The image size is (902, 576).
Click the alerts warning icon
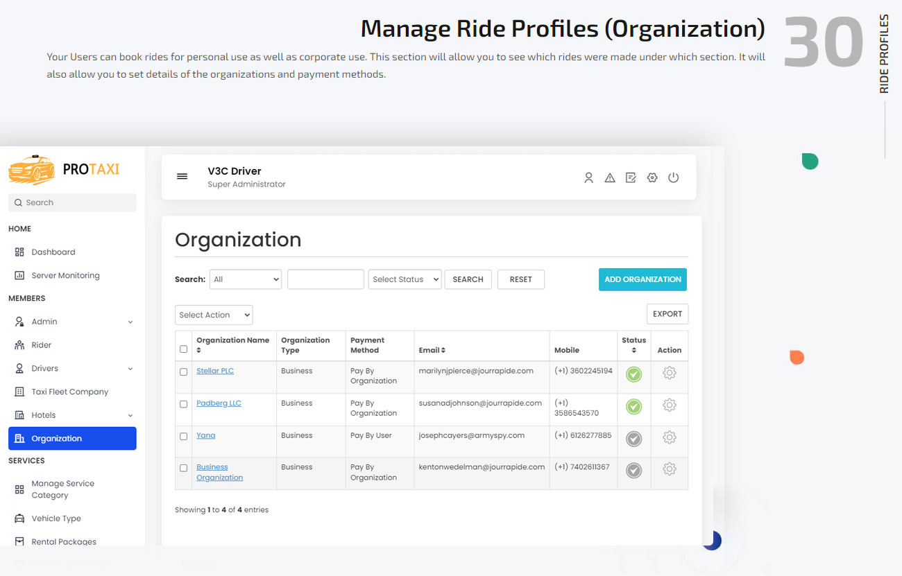point(609,177)
